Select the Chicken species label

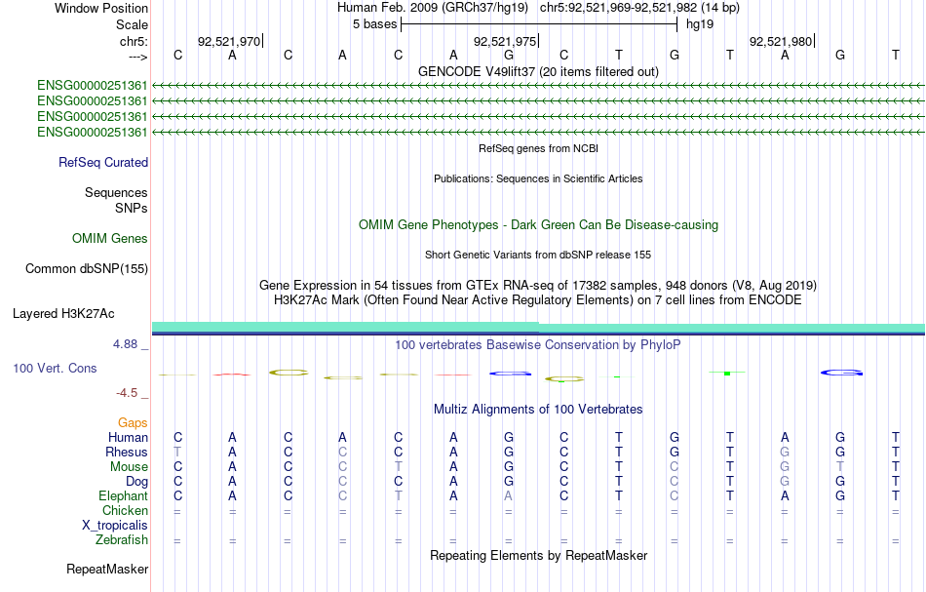pyautogui.click(x=125, y=510)
